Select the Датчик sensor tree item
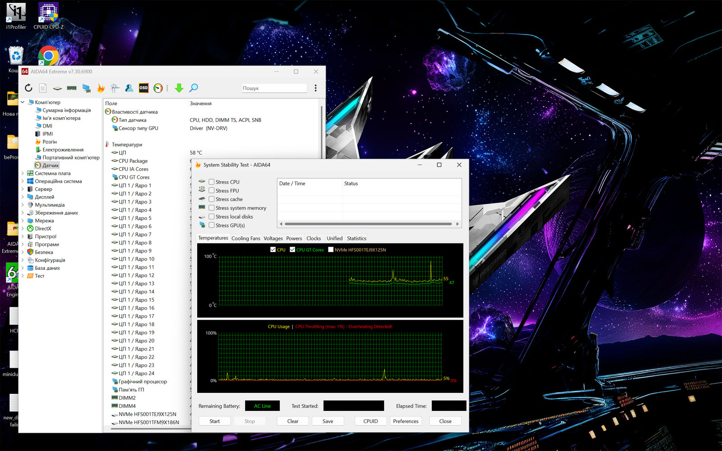The width and height of the screenshot is (722, 451). tap(47, 166)
